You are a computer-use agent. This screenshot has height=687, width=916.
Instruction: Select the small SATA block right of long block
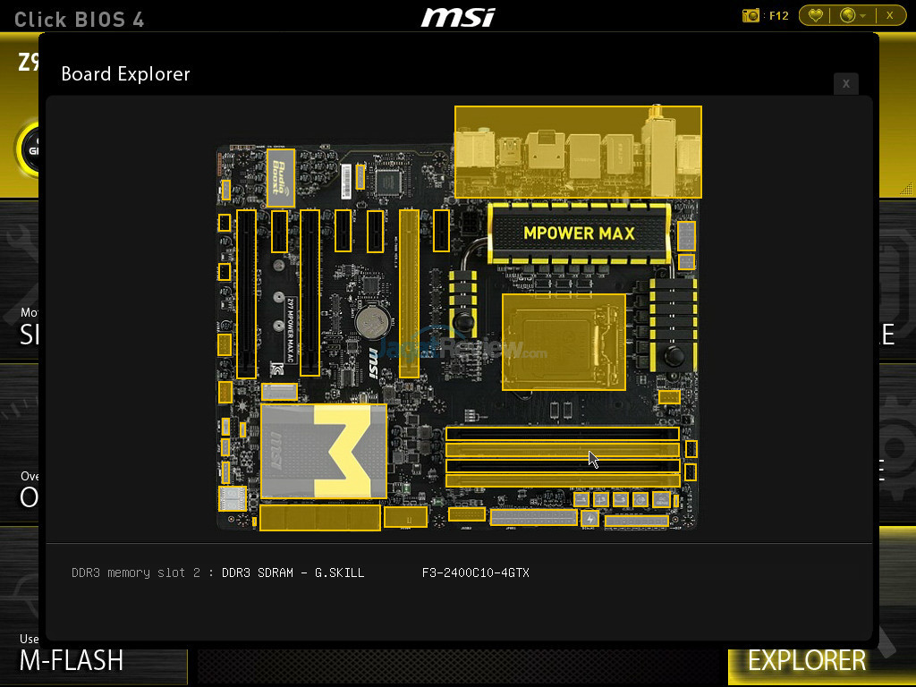405,517
